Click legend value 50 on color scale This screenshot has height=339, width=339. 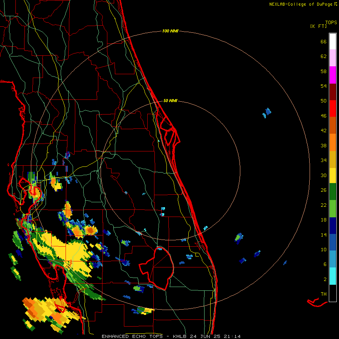[x=324, y=101]
